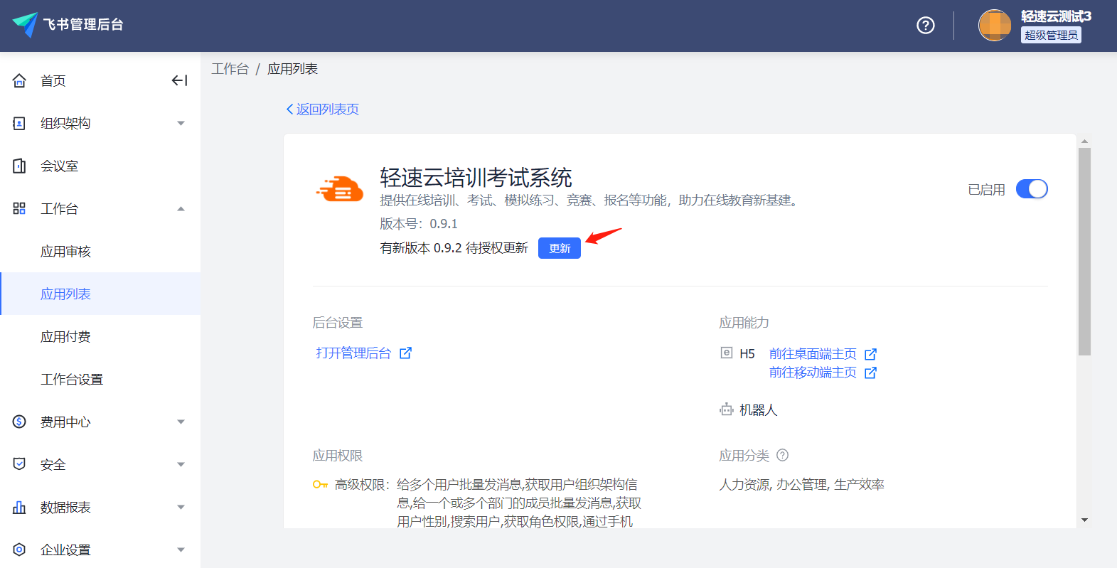This screenshot has height=568, width=1117.
Task: Click the external link icon beside 前往桌面端主页
Action: click(x=870, y=354)
